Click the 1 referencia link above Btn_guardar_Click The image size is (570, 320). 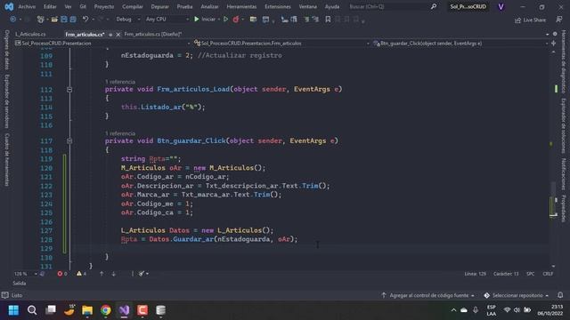(120, 133)
